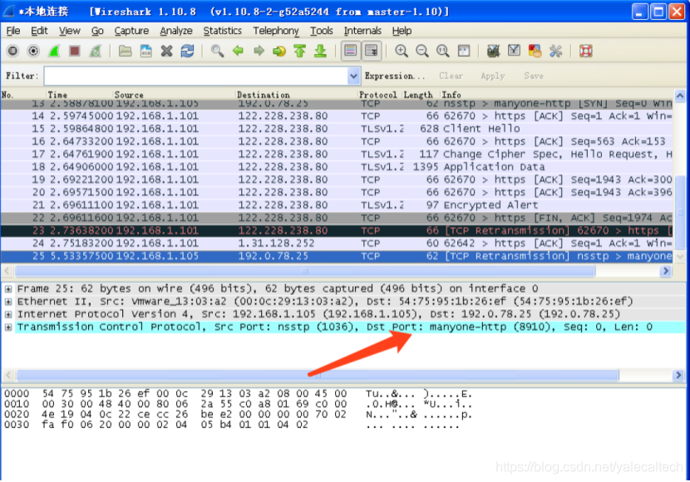Edit capture filters toolbar icon
Image resolution: width=690 pixels, height=482 pixels.
click(x=493, y=51)
